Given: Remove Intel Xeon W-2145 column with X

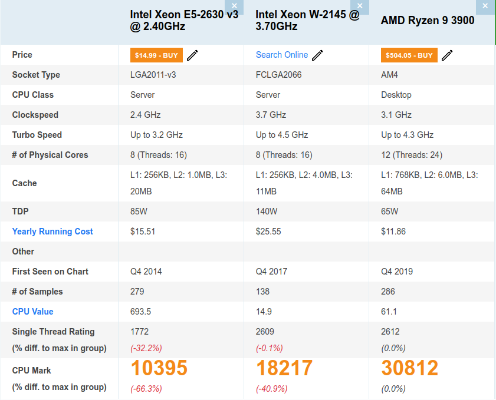Looking at the screenshot, I should click(x=360, y=6).
